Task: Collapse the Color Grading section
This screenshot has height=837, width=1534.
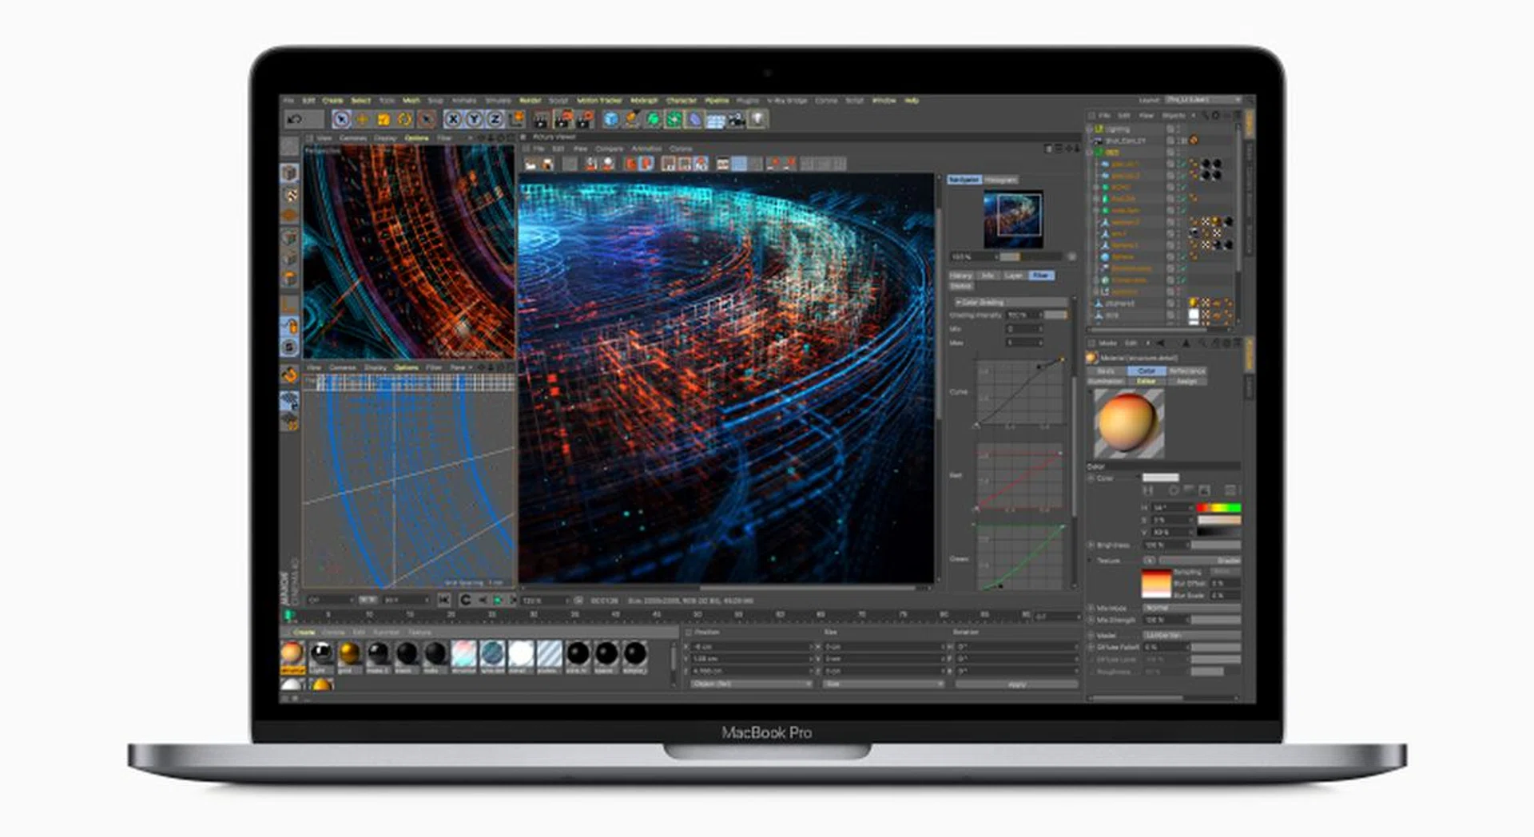Action: pos(959,303)
